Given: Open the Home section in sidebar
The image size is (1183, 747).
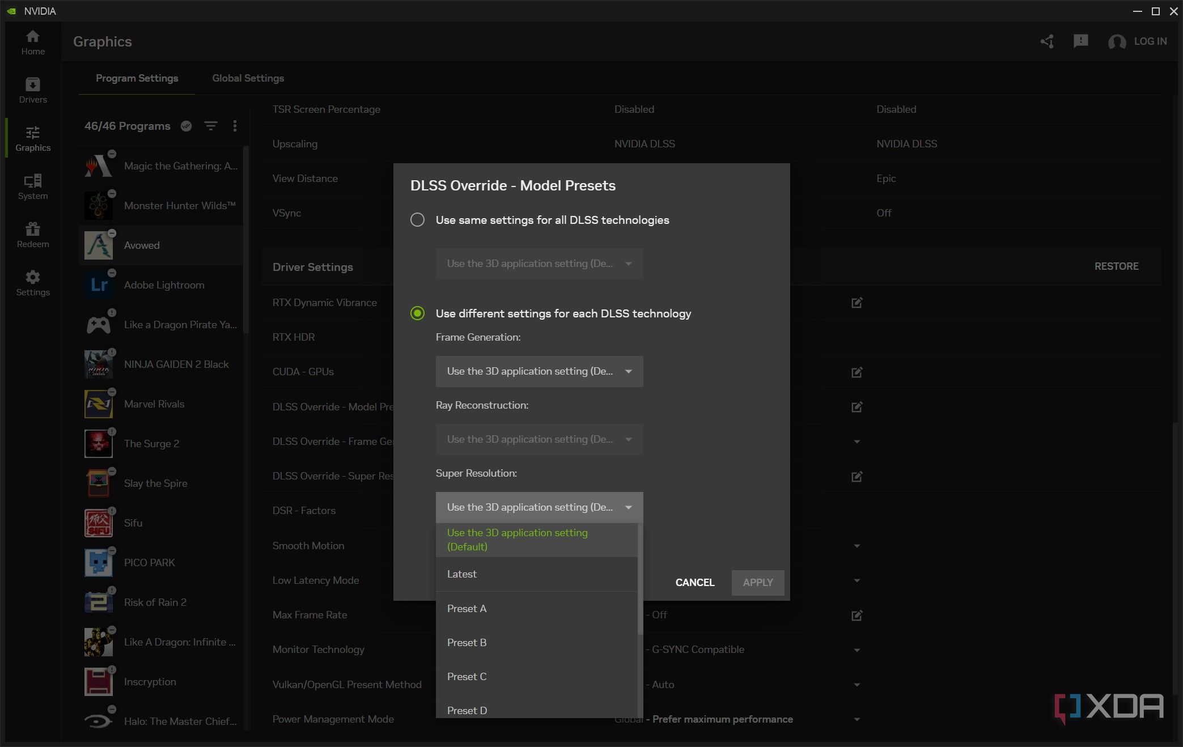Looking at the screenshot, I should pos(33,43).
